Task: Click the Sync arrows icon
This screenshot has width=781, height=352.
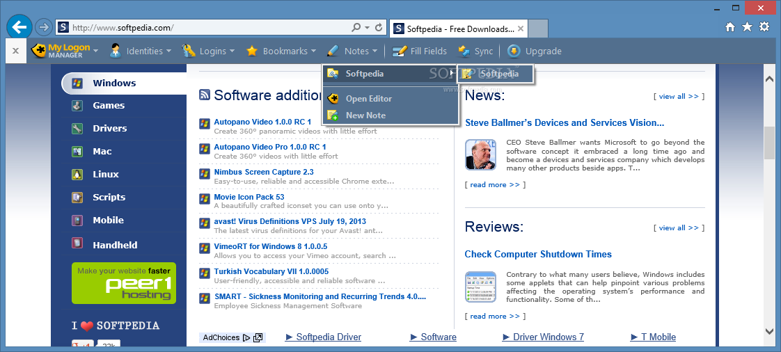Action: tap(464, 51)
